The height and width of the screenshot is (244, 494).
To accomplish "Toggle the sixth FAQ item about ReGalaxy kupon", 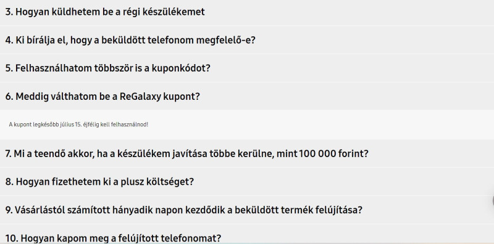I will [247, 96].
